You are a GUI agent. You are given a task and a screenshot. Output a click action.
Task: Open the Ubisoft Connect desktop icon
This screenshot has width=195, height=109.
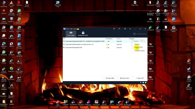[x=189, y=78]
